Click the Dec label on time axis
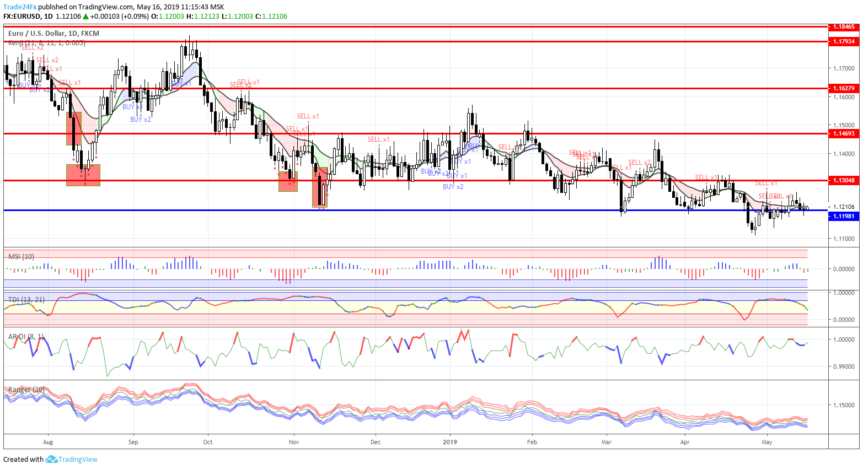The image size is (863, 469). click(376, 442)
